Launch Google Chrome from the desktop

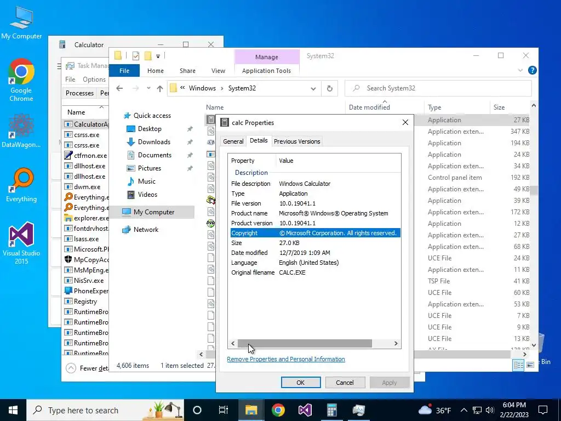pos(21,80)
